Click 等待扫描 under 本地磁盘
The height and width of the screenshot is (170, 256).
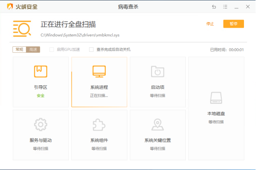(216, 122)
